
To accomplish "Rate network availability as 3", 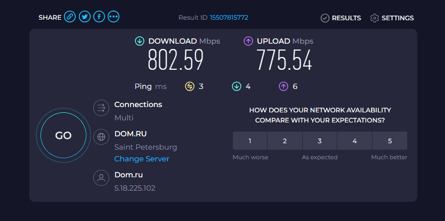I will pos(320,141).
